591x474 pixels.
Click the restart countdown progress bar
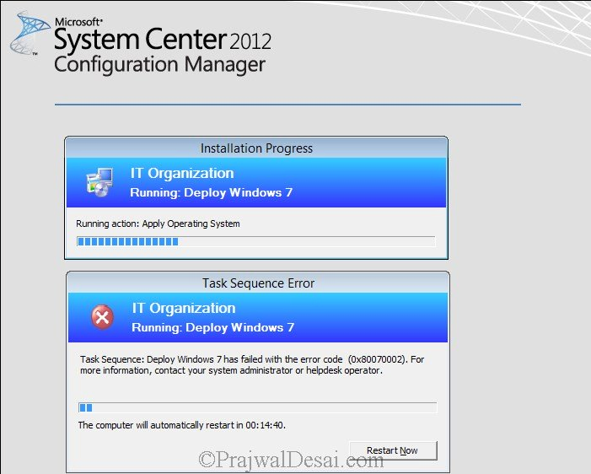[x=258, y=407]
